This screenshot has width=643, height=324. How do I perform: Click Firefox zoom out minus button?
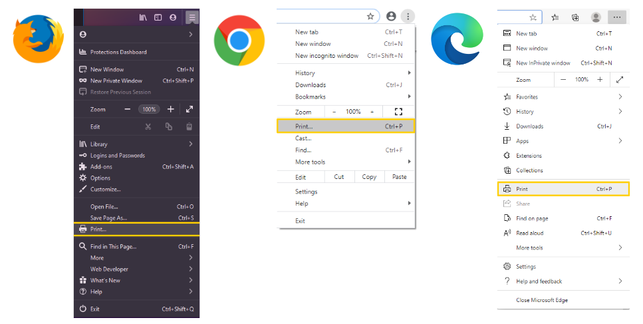tap(128, 110)
